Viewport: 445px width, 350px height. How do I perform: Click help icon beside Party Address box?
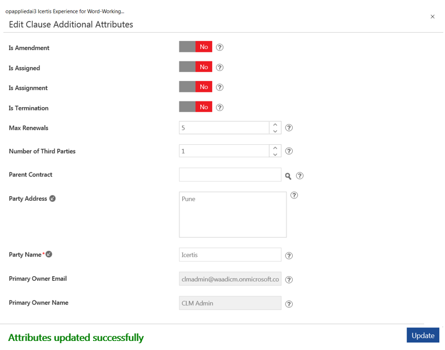(294, 196)
